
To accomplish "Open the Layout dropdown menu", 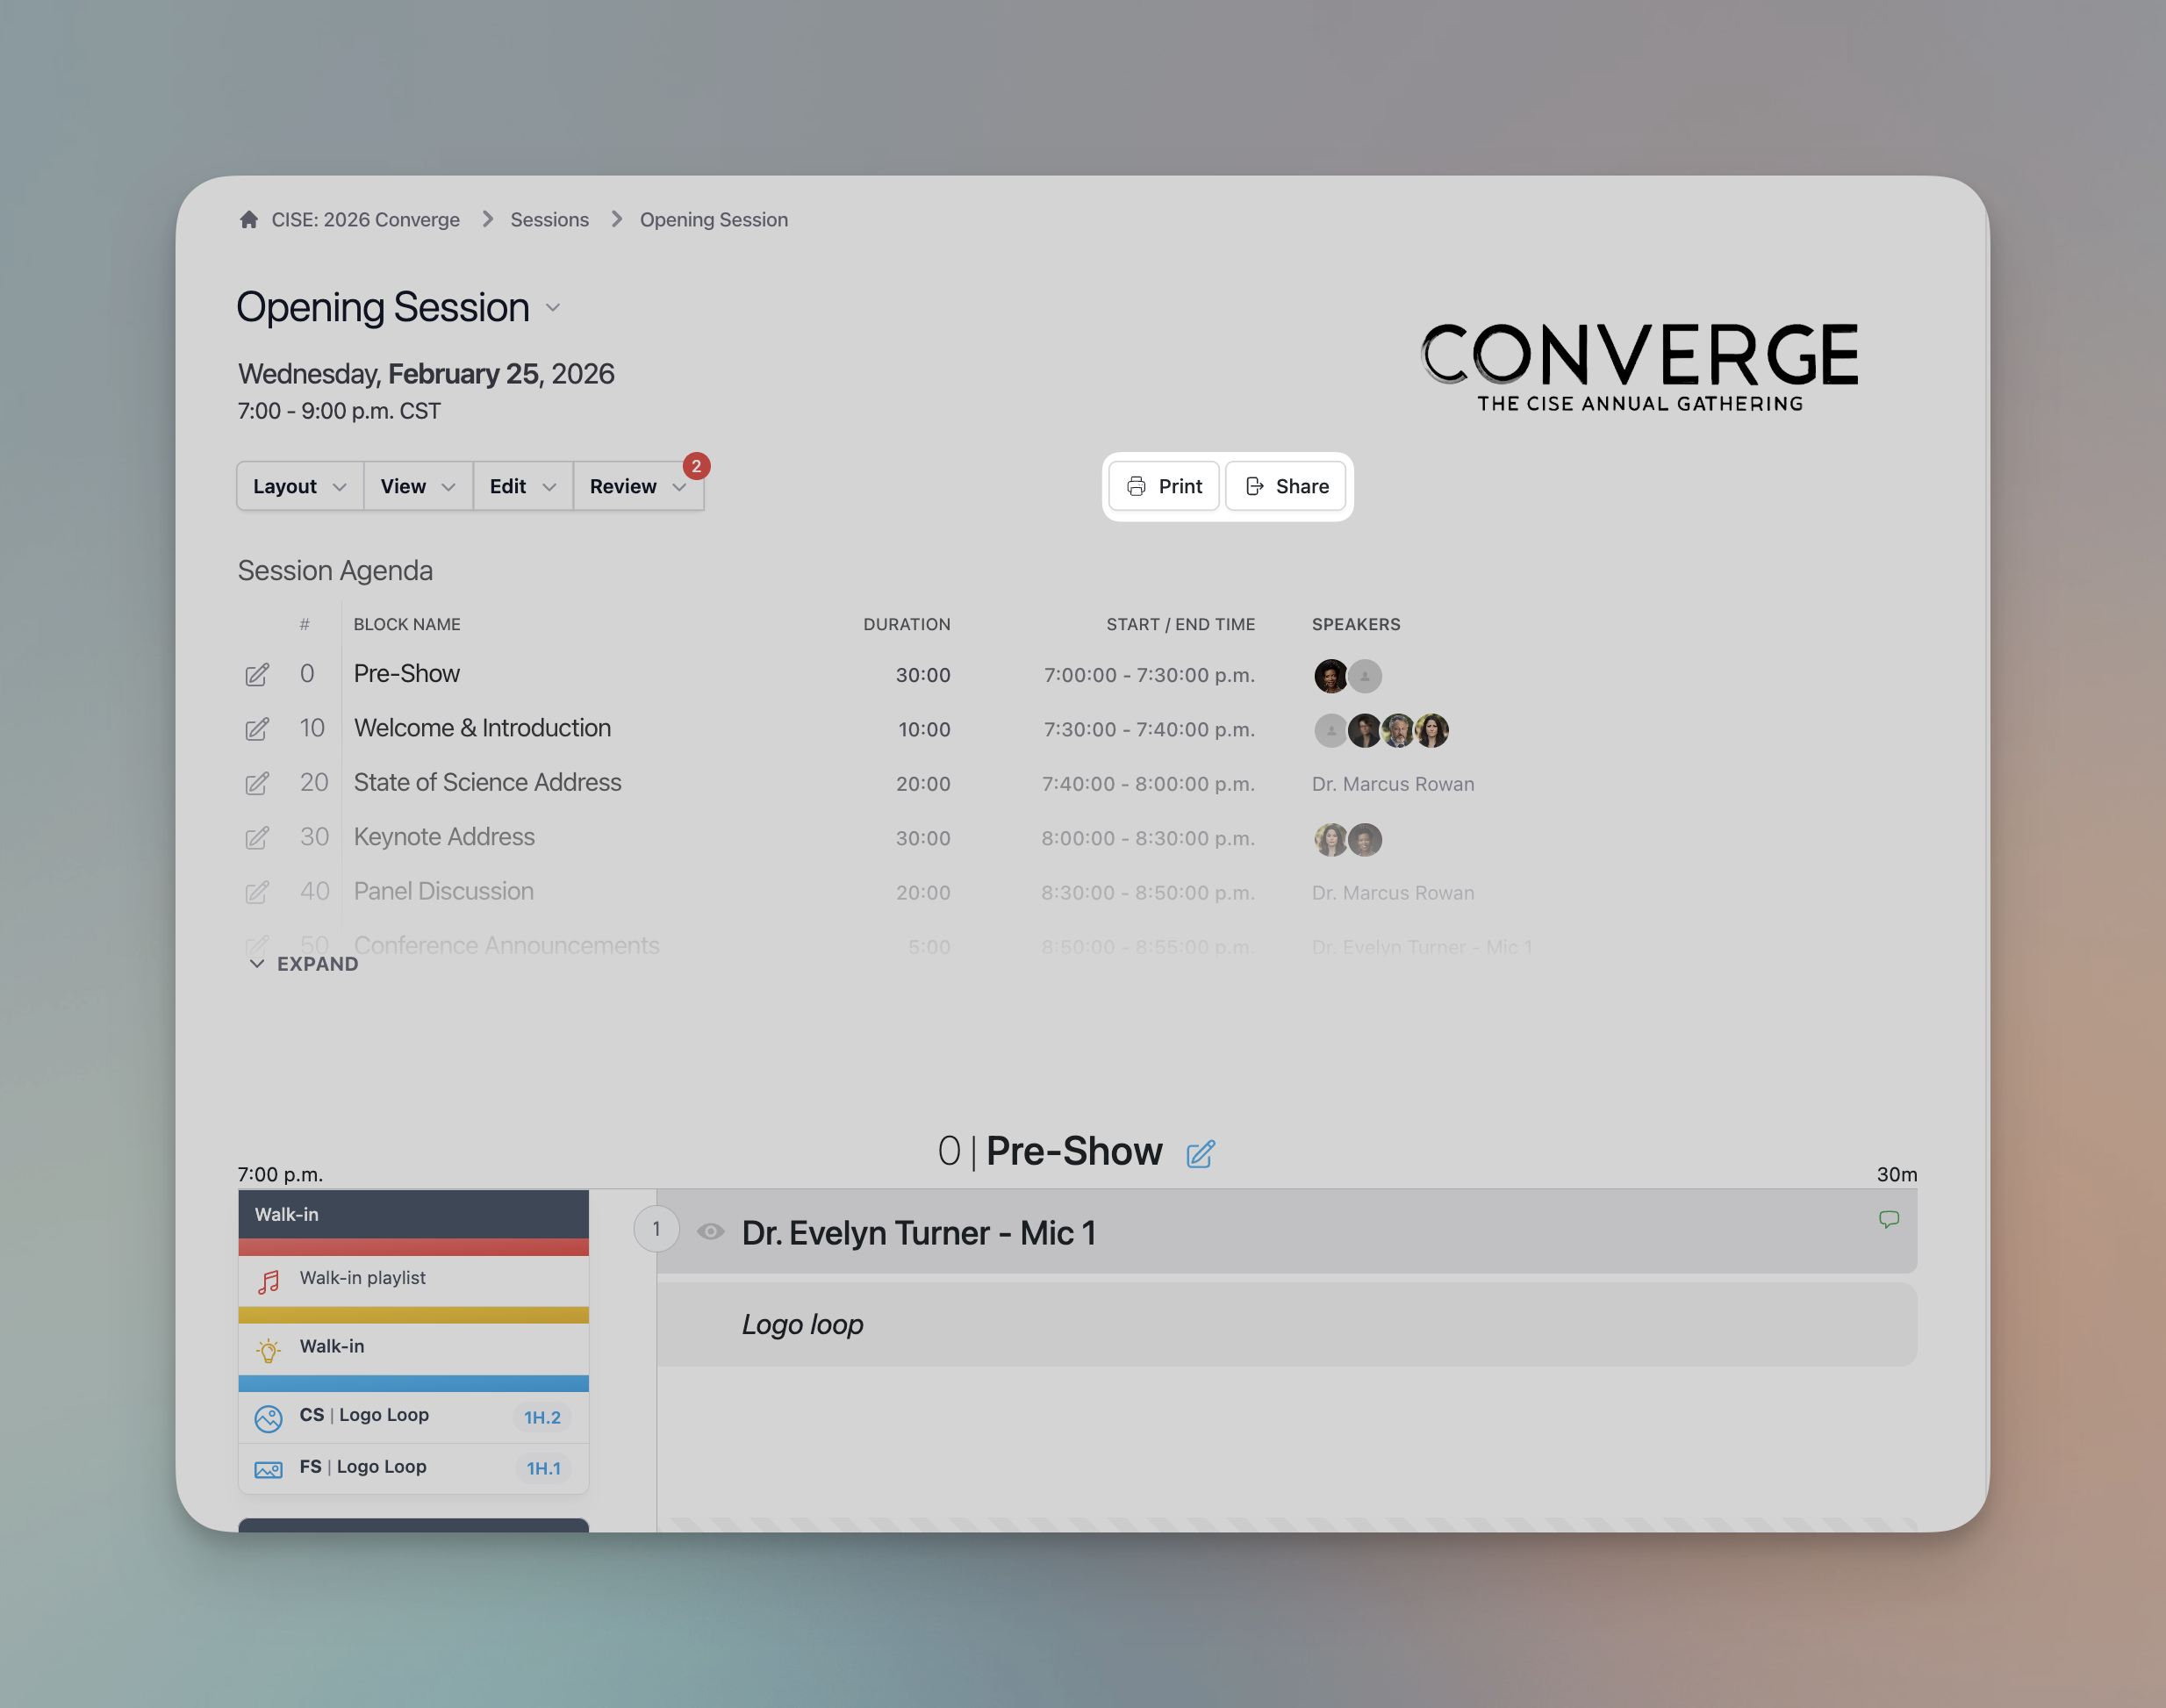I will (x=300, y=486).
